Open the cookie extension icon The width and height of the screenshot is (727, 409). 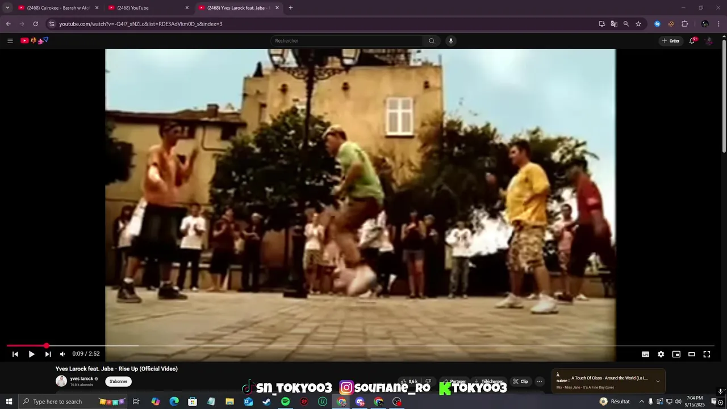click(x=671, y=24)
